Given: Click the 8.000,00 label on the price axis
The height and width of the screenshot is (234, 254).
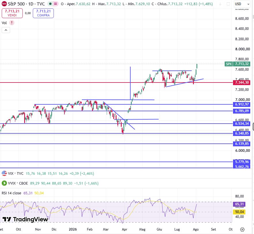Looking at the screenshot, I should [242, 49].
